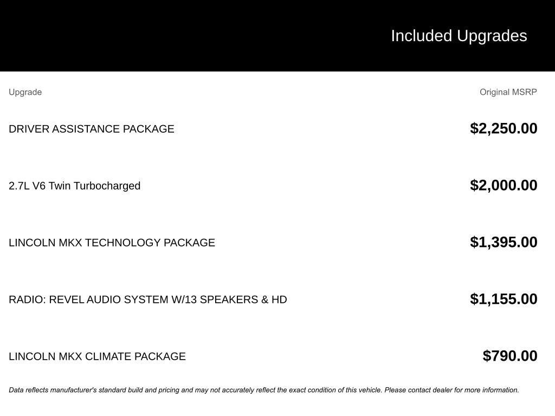Select the Revel Audio System radio label
This screenshot has width=555, height=416.
pyautogui.click(x=148, y=300)
